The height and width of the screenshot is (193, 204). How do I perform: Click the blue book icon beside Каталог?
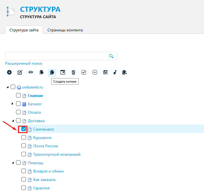click(24, 104)
